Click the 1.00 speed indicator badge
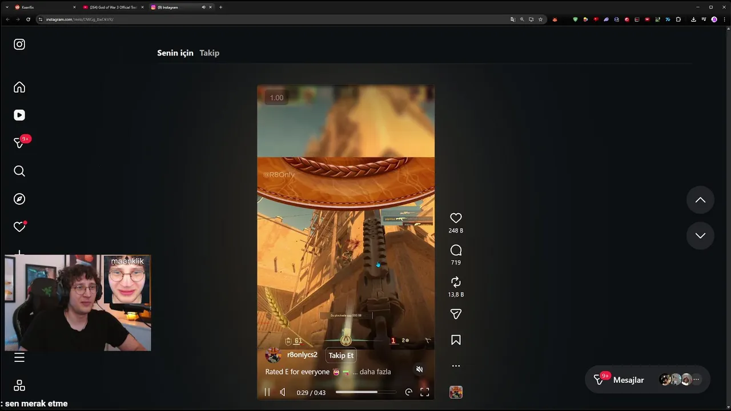Screen dimensions: 731x411 click(276, 98)
